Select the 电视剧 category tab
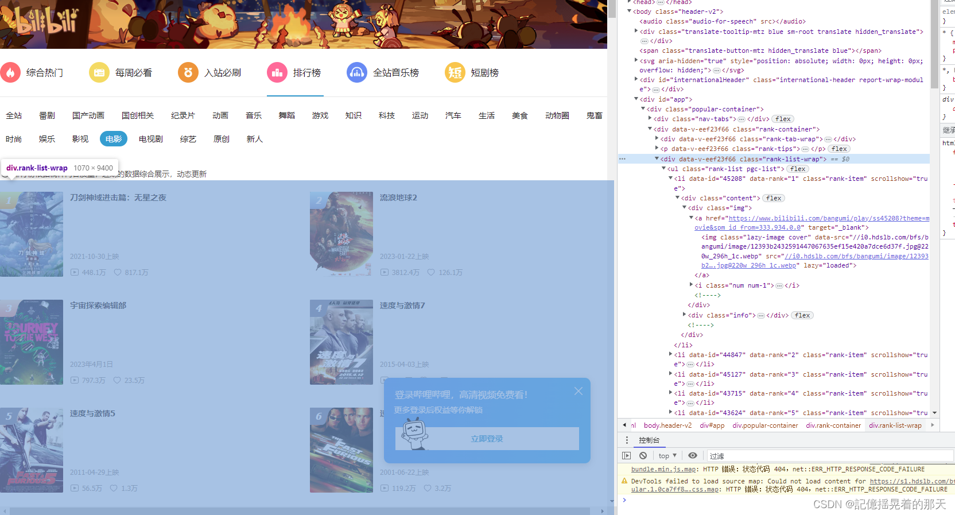 pyautogui.click(x=151, y=139)
